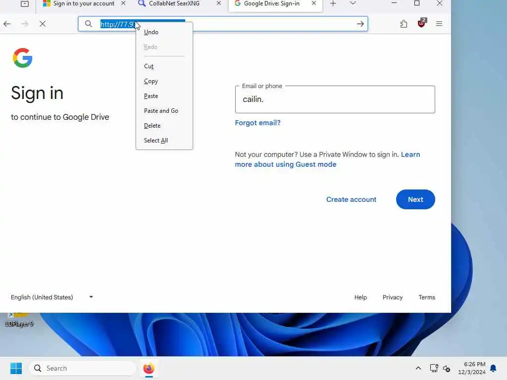The height and width of the screenshot is (380, 507).
Task: Open the Extensions puzzle icon
Action: [x=404, y=24]
